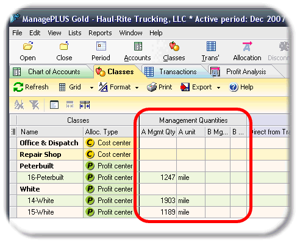Viewport: 300px width, 245px height.
Task: Open the Help menu
Action: [x=156, y=33]
